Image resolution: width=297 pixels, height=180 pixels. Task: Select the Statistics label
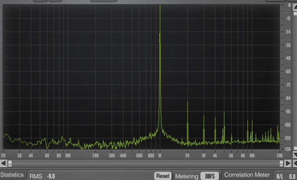[12, 175]
